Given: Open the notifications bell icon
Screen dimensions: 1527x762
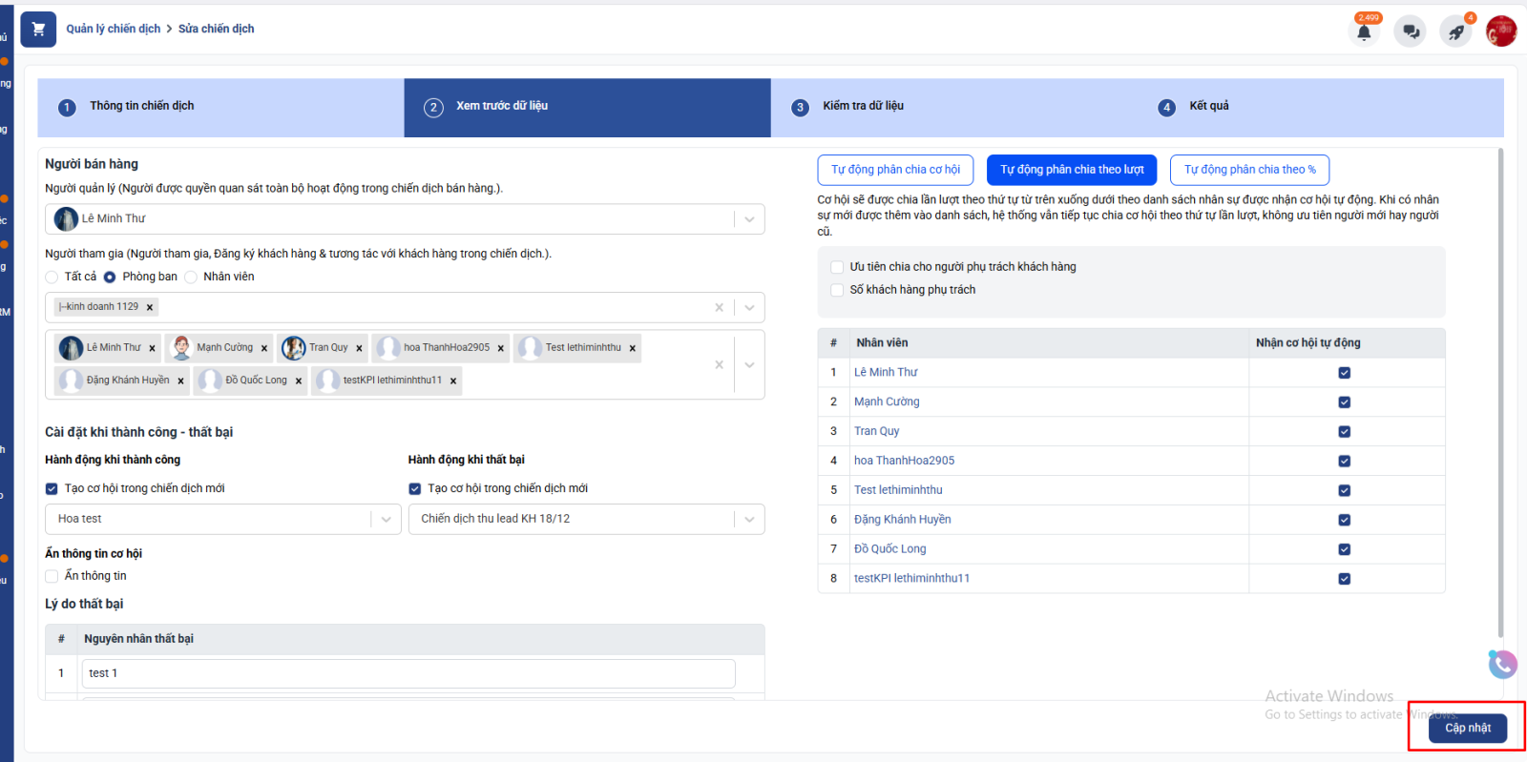Looking at the screenshot, I should [x=1364, y=32].
